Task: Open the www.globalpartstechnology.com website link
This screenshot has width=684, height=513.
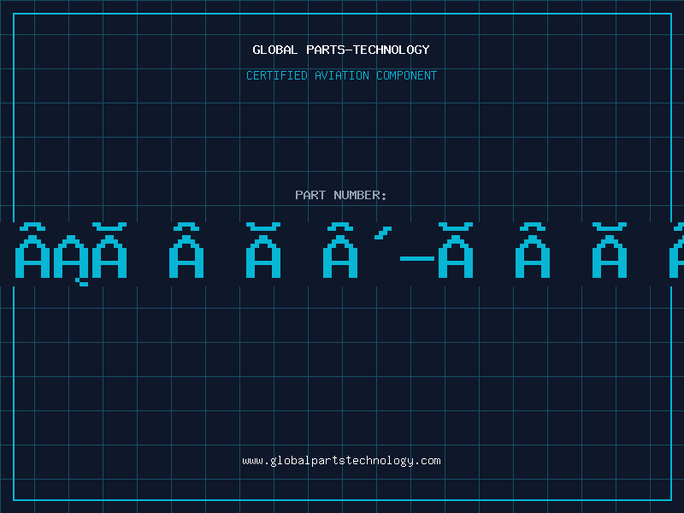Action: [x=341, y=461]
